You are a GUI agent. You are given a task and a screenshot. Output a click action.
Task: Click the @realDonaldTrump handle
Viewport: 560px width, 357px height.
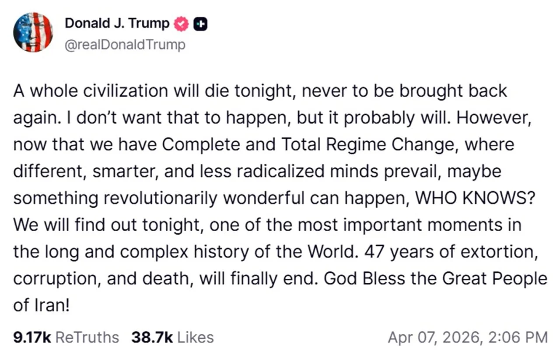click(125, 44)
